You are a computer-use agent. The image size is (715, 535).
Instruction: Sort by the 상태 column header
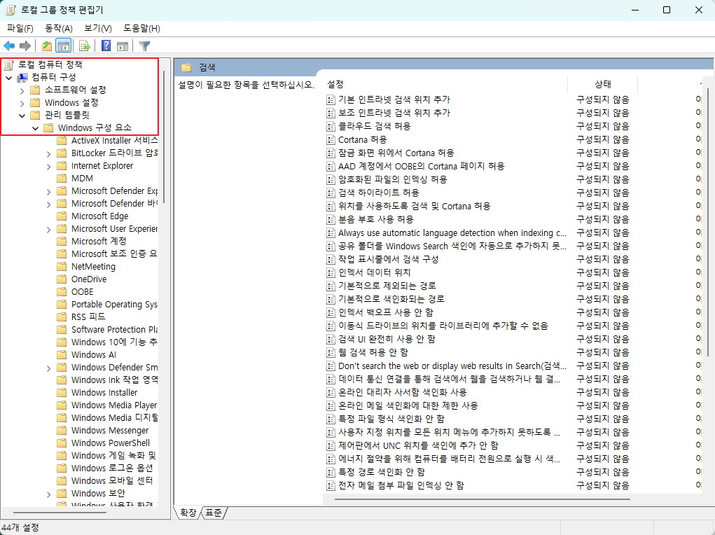click(602, 84)
